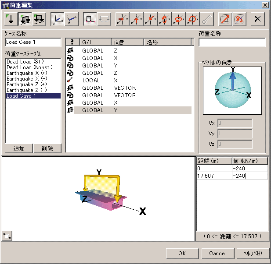
Task: Set moment about X axis
Action: pyautogui.click(x=165, y=19)
